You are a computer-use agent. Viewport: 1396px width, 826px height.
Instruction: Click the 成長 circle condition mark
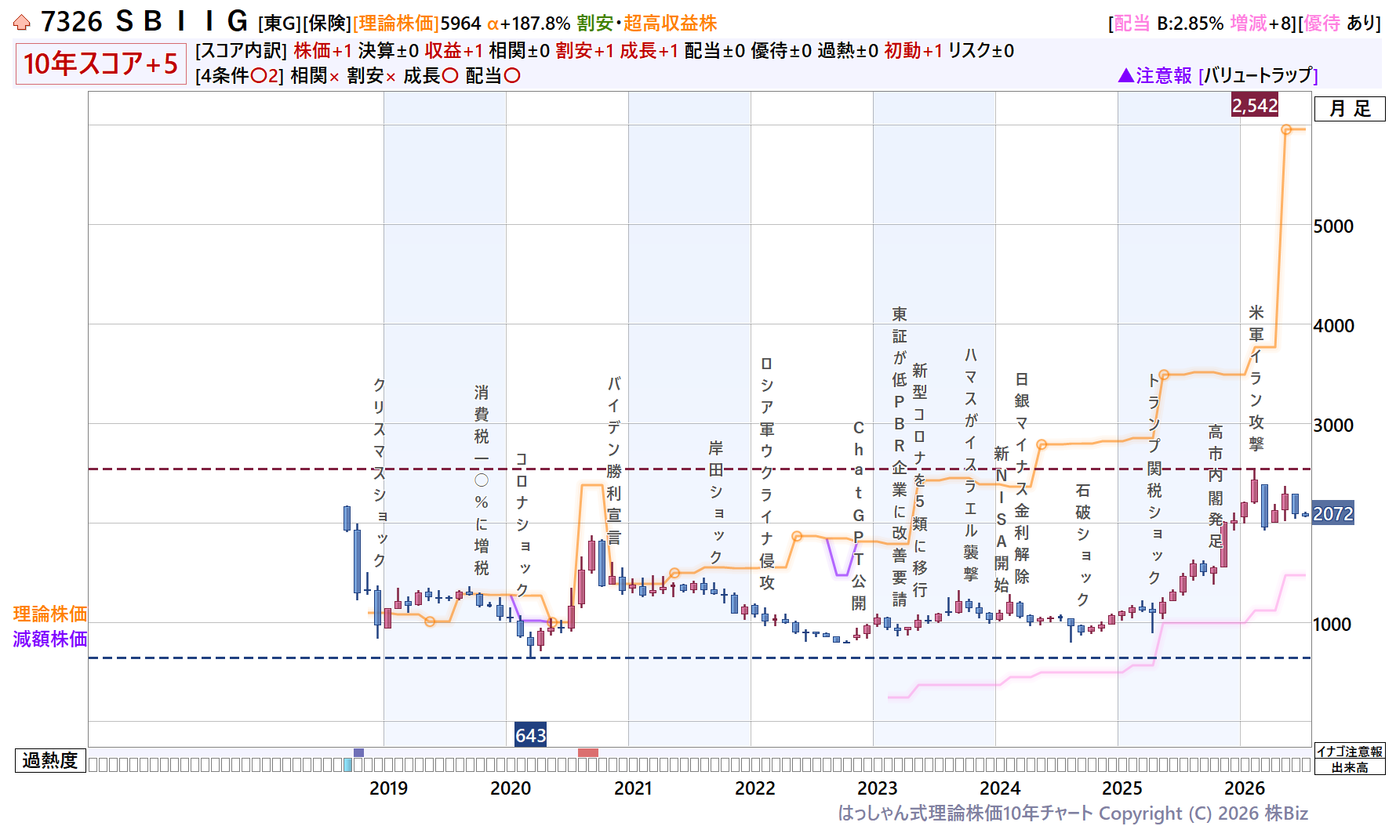coord(450,76)
